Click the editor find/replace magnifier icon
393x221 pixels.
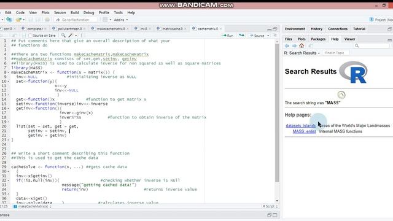[63, 36]
